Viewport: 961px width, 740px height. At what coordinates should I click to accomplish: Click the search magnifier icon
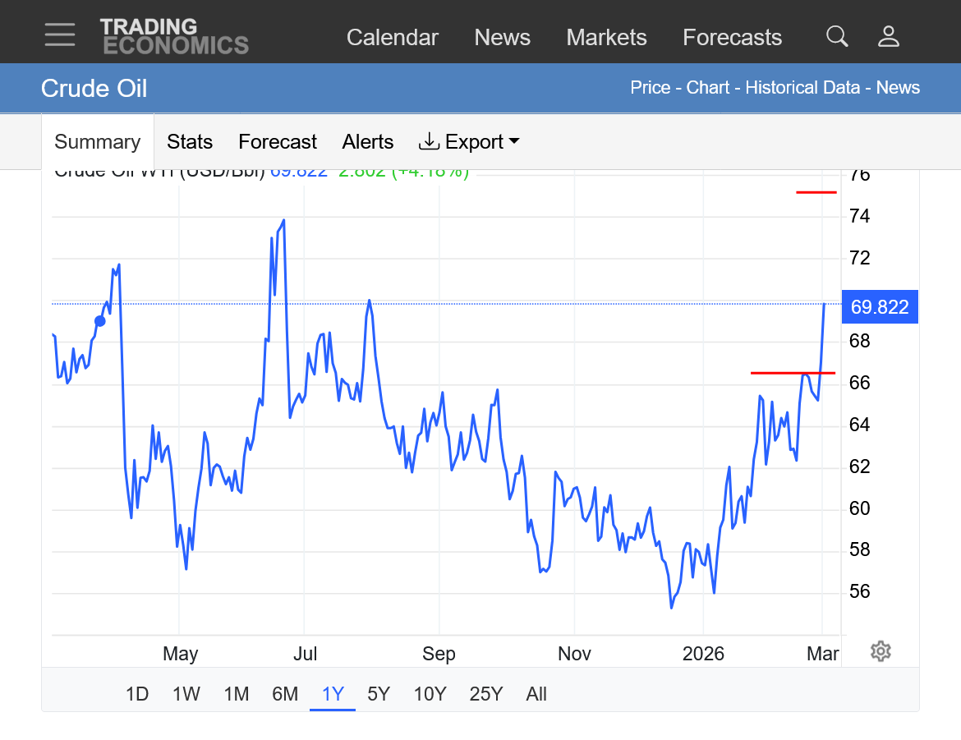[x=837, y=36]
